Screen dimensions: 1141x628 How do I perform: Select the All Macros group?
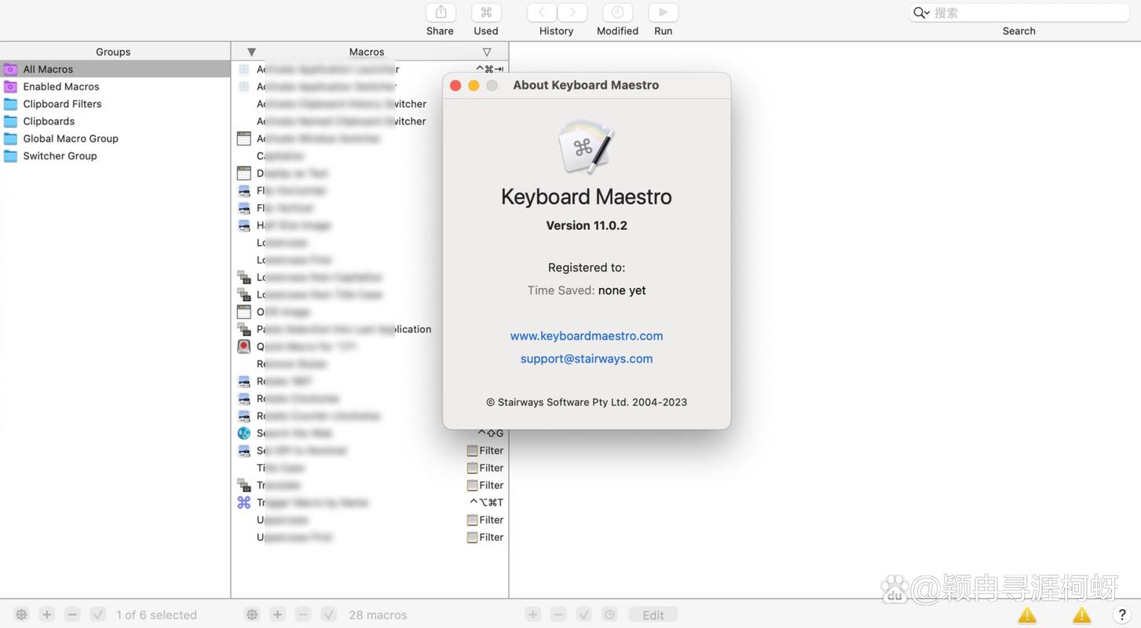point(115,69)
